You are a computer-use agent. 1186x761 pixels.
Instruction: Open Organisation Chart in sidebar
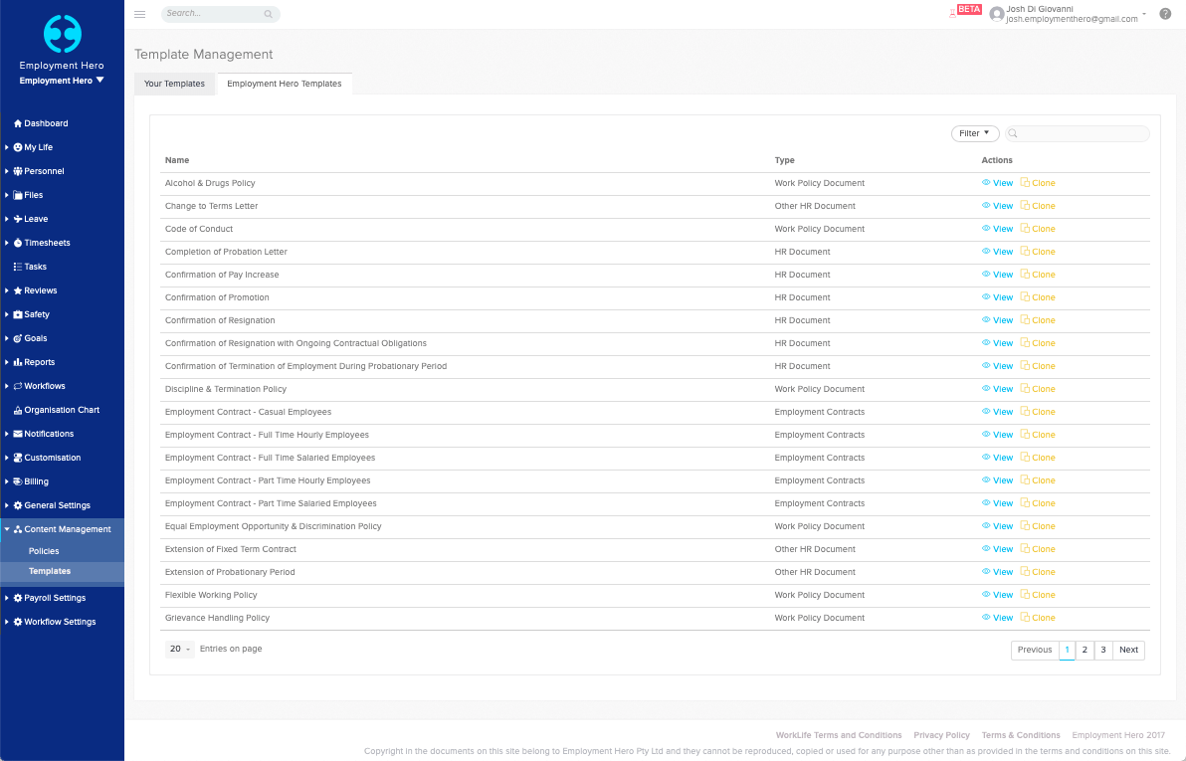[62, 410]
